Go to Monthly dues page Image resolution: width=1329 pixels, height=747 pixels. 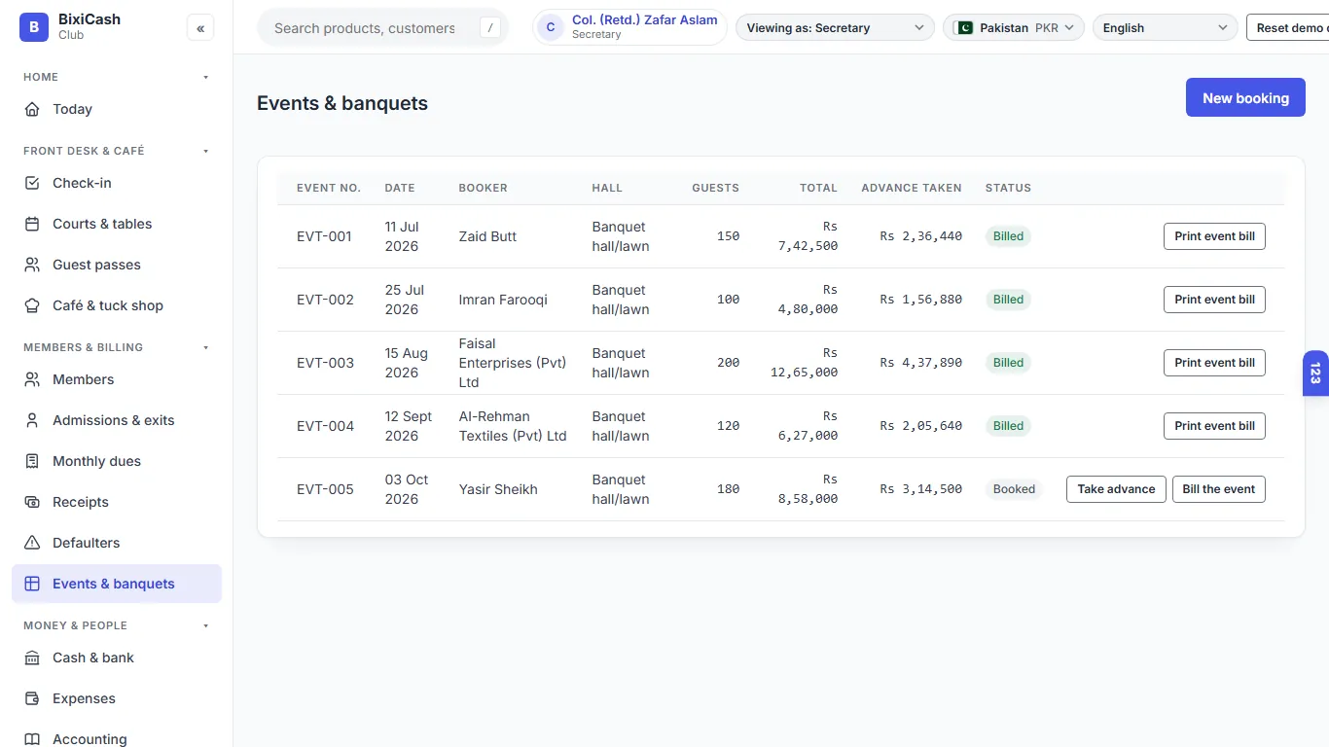pyautogui.click(x=117, y=461)
